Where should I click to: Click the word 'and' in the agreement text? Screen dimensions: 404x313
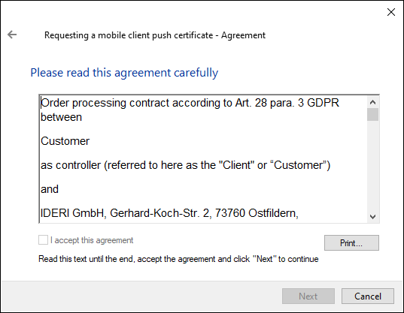coord(50,189)
